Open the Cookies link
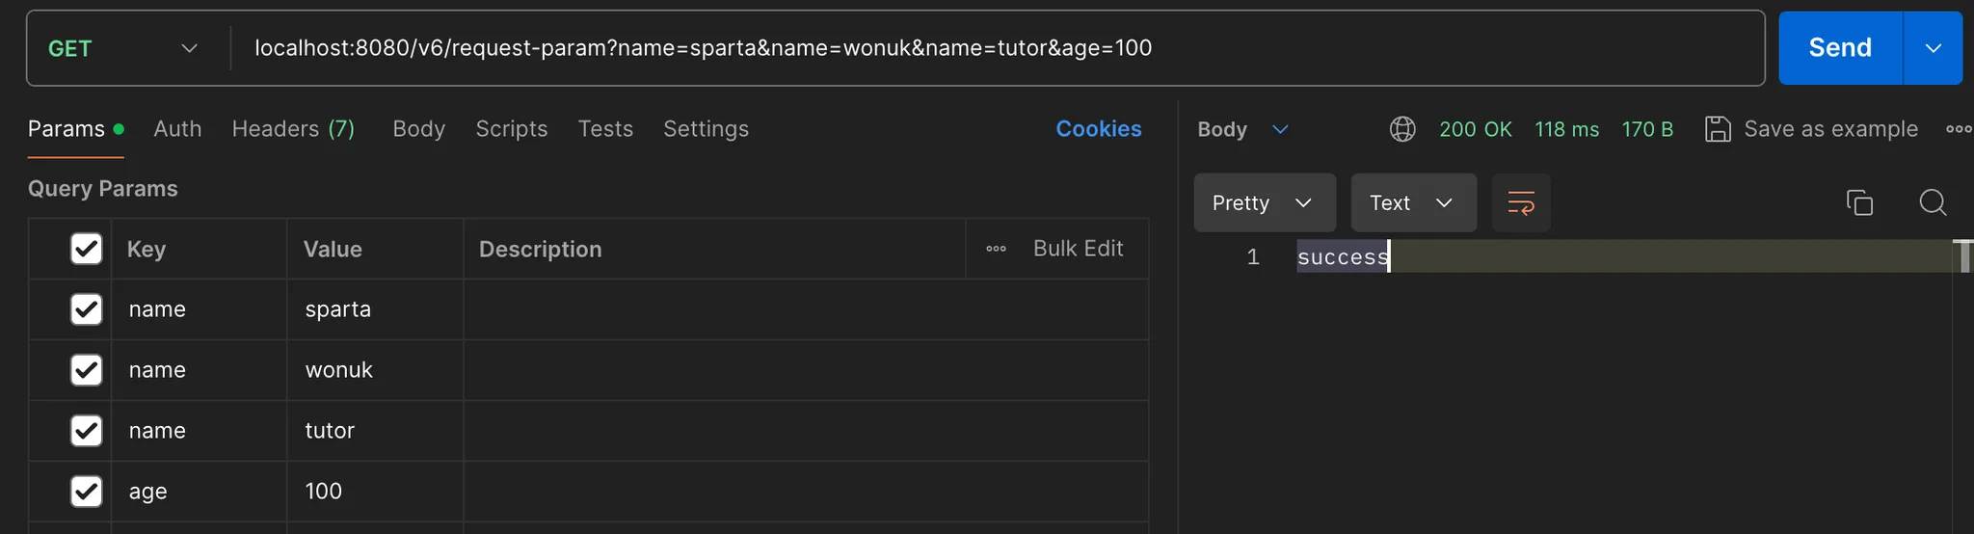Viewport: 1974px width, 534px height. tap(1099, 129)
